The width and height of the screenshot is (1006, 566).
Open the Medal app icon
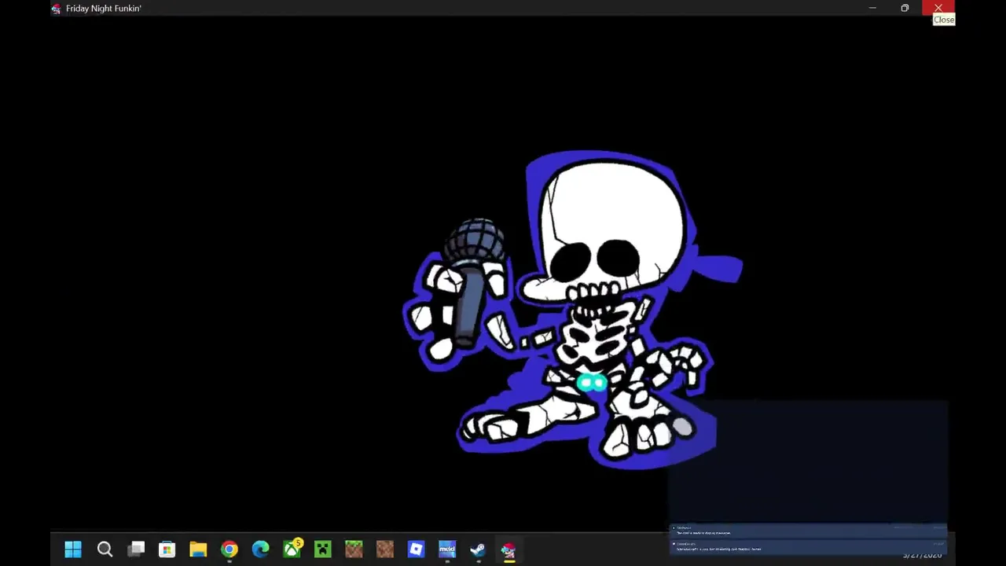[x=447, y=549]
